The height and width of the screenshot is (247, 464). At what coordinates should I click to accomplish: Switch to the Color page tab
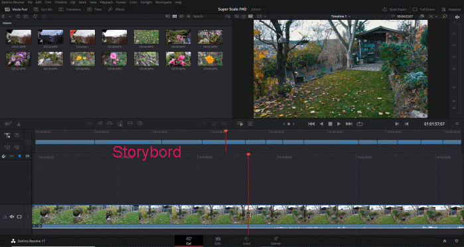tap(246, 240)
